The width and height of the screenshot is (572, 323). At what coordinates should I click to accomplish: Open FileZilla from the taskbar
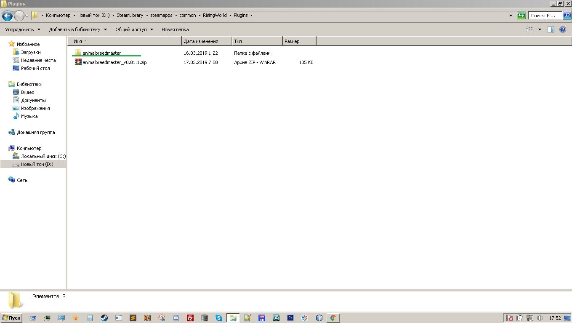point(190,318)
